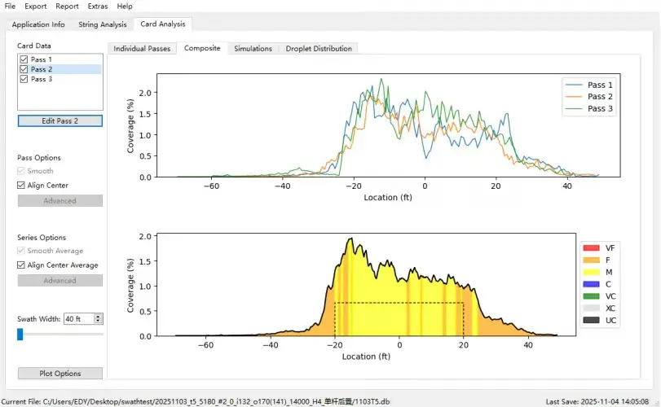Click the Swath Width stepper arrows
Viewport: 661px width, 407px height.
pyautogui.click(x=99, y=319)
